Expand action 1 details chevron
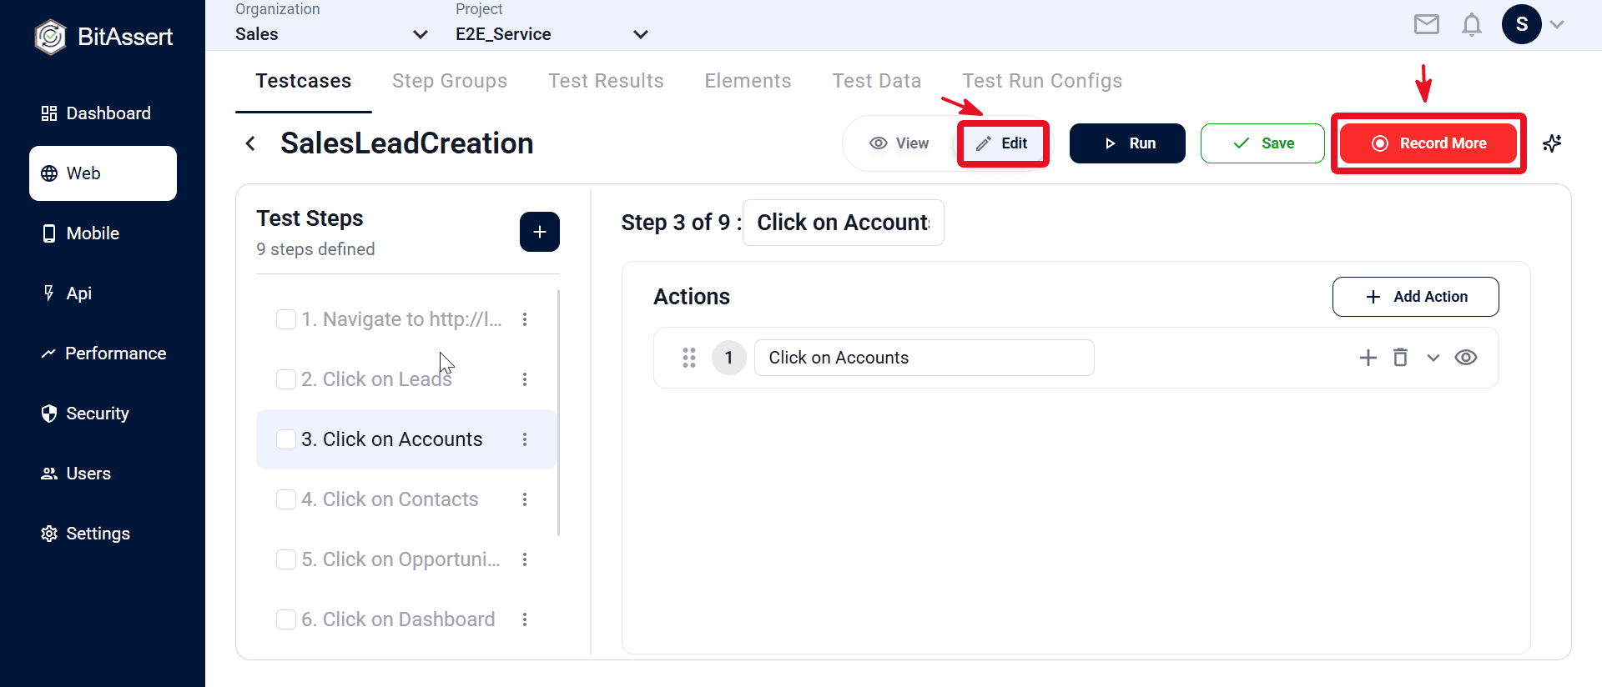1602x687 pixels. coord(1433,358)
